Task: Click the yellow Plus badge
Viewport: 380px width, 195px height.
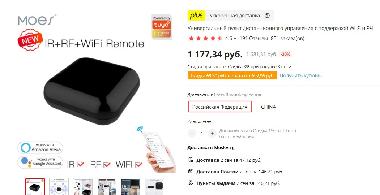Action: click(x=196, y=16)
